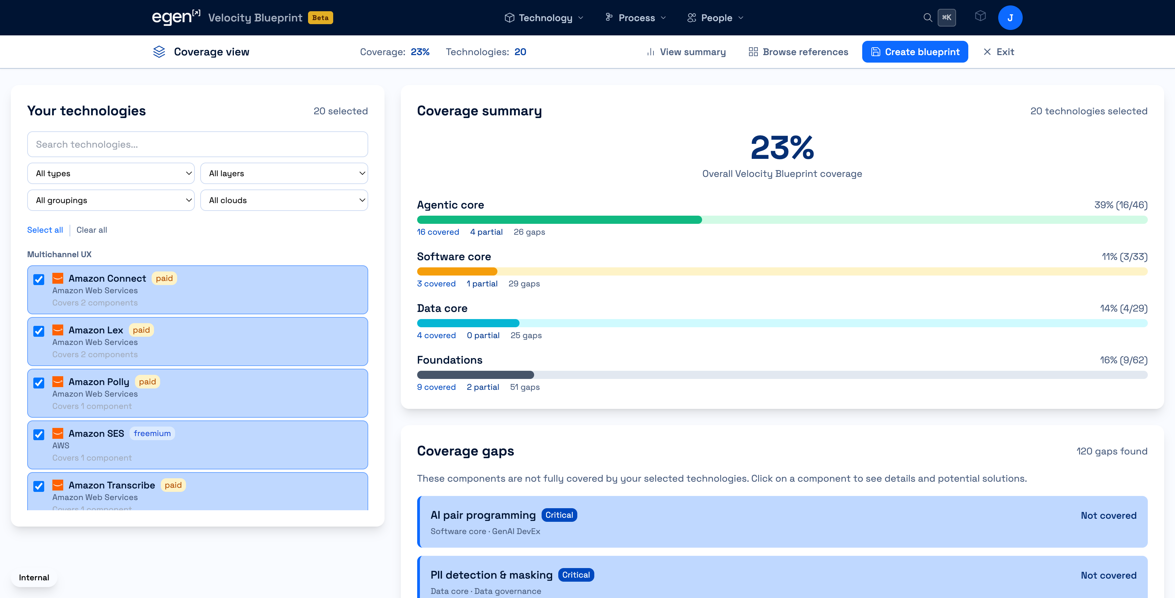Open the All clouds dropdown
Image resolution: width=1175 pixels, height=598 pixels.
tap(284, 200)
